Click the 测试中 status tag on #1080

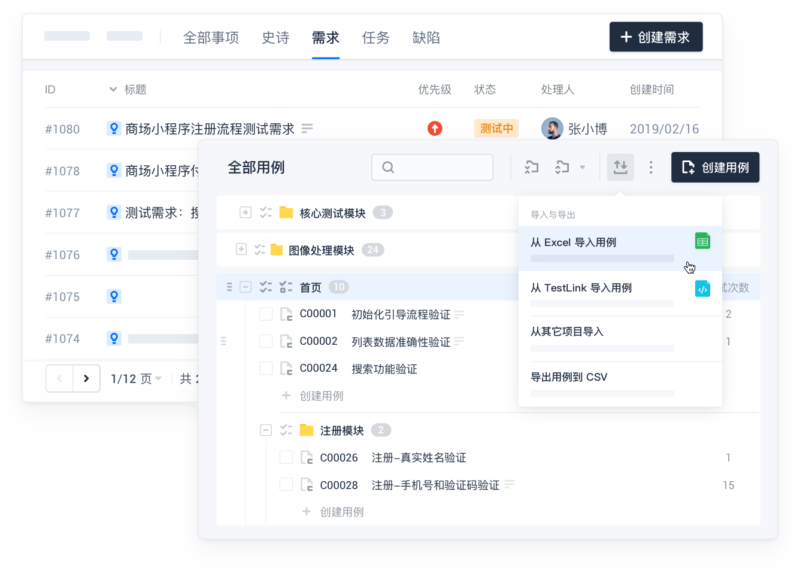[x=496, y=129]
